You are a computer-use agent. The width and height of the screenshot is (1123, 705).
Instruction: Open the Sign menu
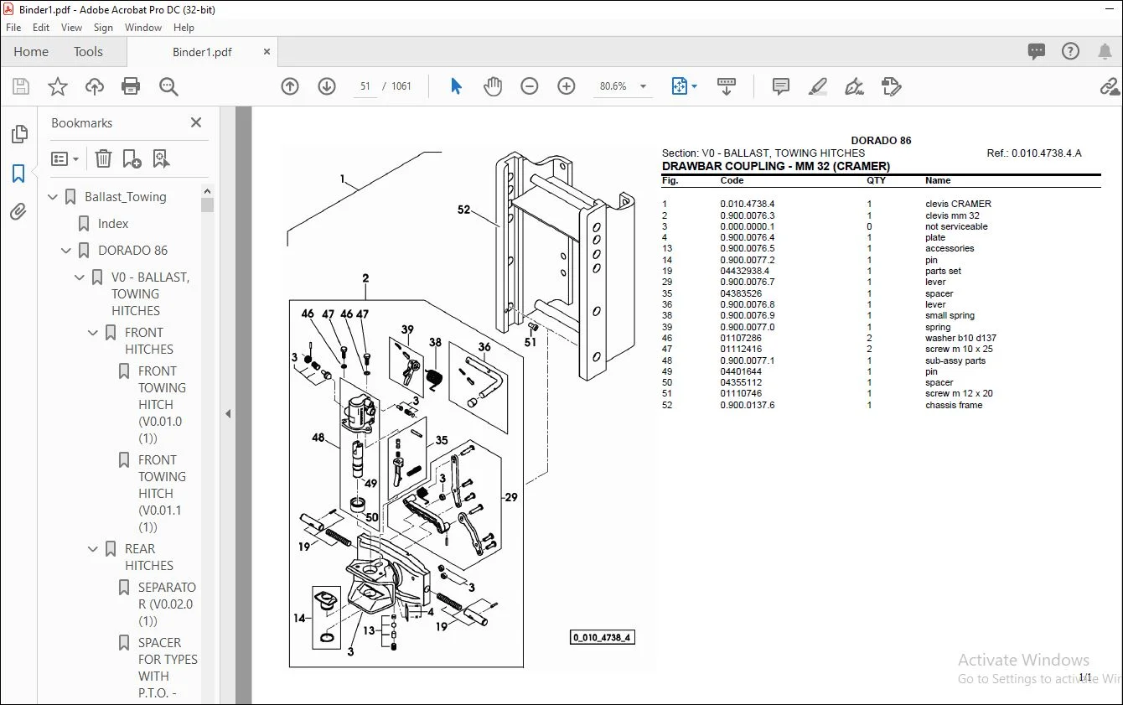tap(103, 28)
